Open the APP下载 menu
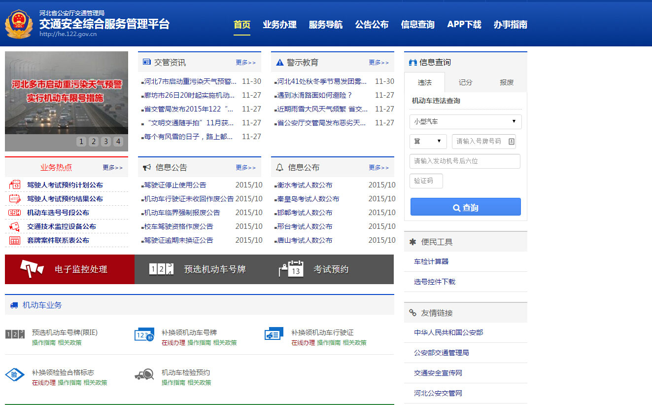The width and height of the screenshot is (652, 405). pos(464,24)
